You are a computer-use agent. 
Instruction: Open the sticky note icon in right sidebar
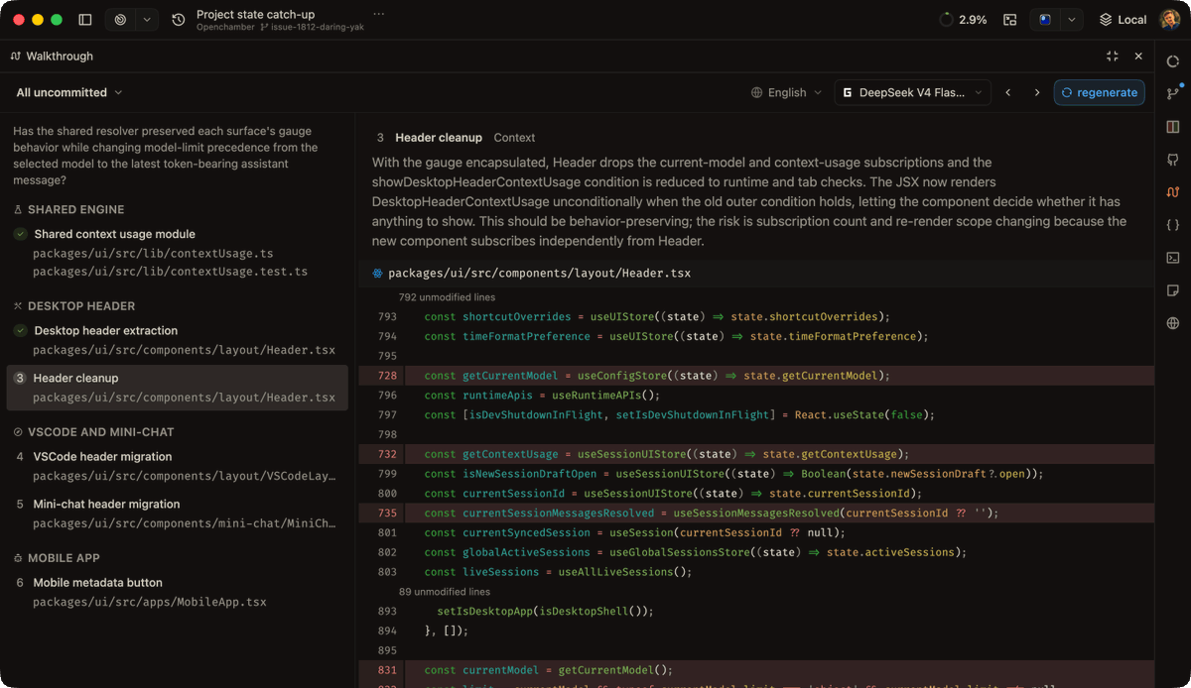click(x=1173, y=290)
